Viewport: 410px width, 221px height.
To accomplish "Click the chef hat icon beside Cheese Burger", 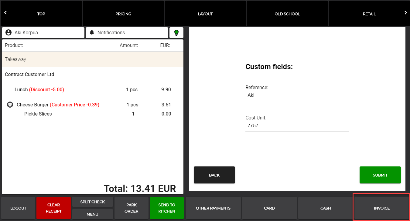I will [x=10, y=105].
